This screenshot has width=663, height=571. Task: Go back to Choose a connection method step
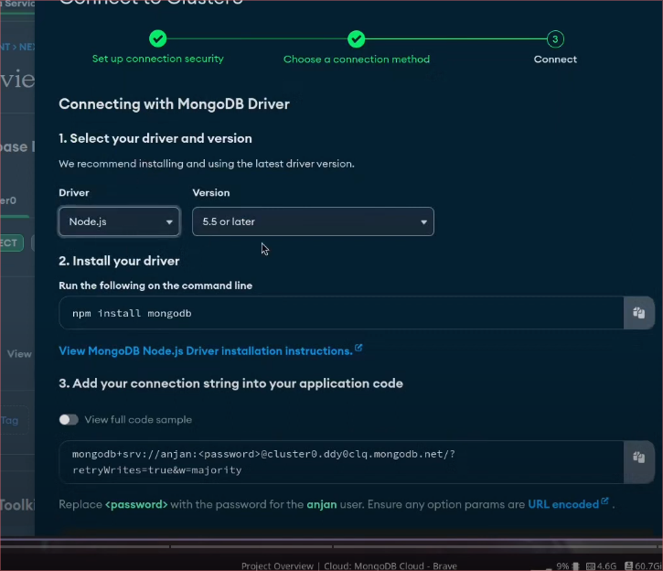[357, 59]
